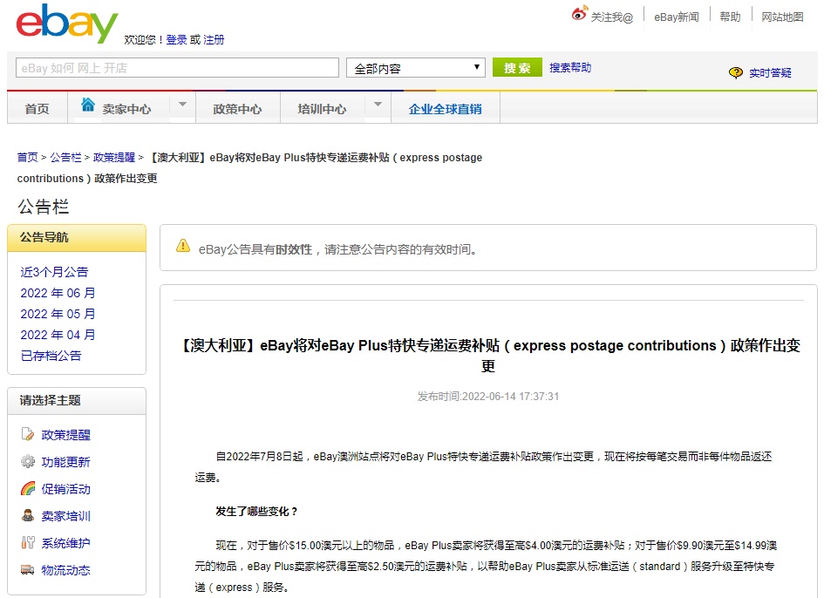
Task: Click into the search input field
Action: (177, 68)
